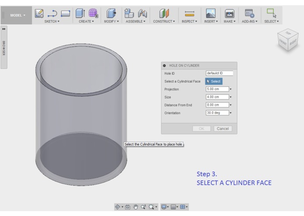Click the ViewCube FRONT face
Screen dimensions: 304x216
[x=283, y=42]
